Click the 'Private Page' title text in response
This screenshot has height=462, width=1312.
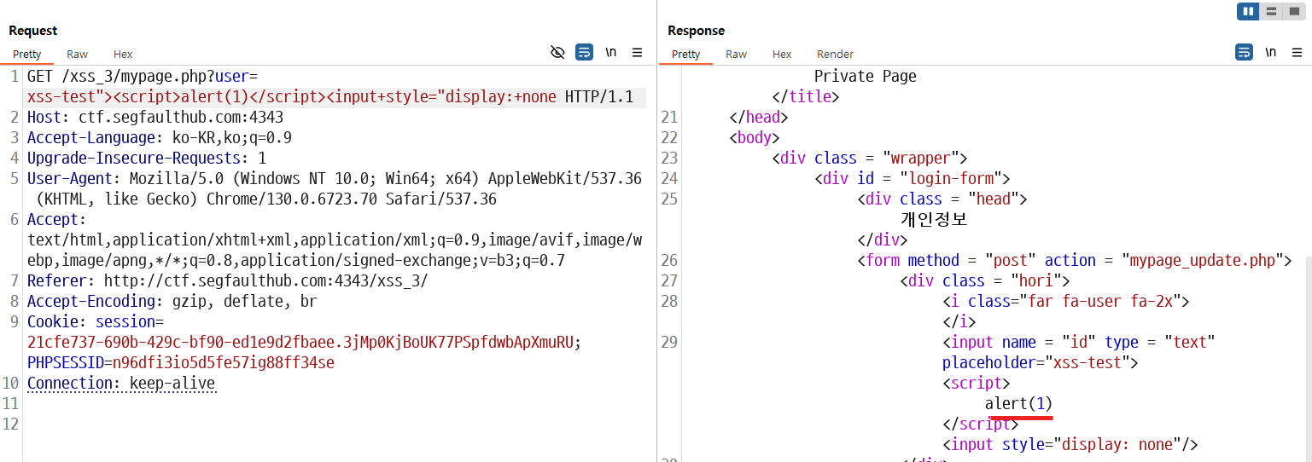point(866,76)
